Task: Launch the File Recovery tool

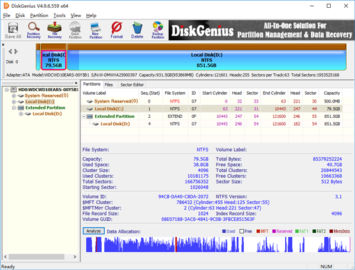Action: coord(54,29)
